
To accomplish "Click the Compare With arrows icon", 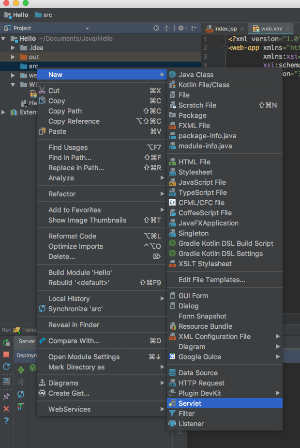I will click(x=42, y=340).
